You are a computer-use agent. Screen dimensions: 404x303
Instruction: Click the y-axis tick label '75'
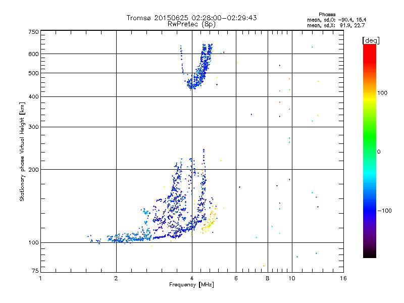coord(35,271)
